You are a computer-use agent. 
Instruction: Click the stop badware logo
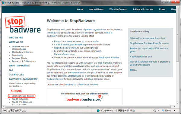tap(23, 25)
